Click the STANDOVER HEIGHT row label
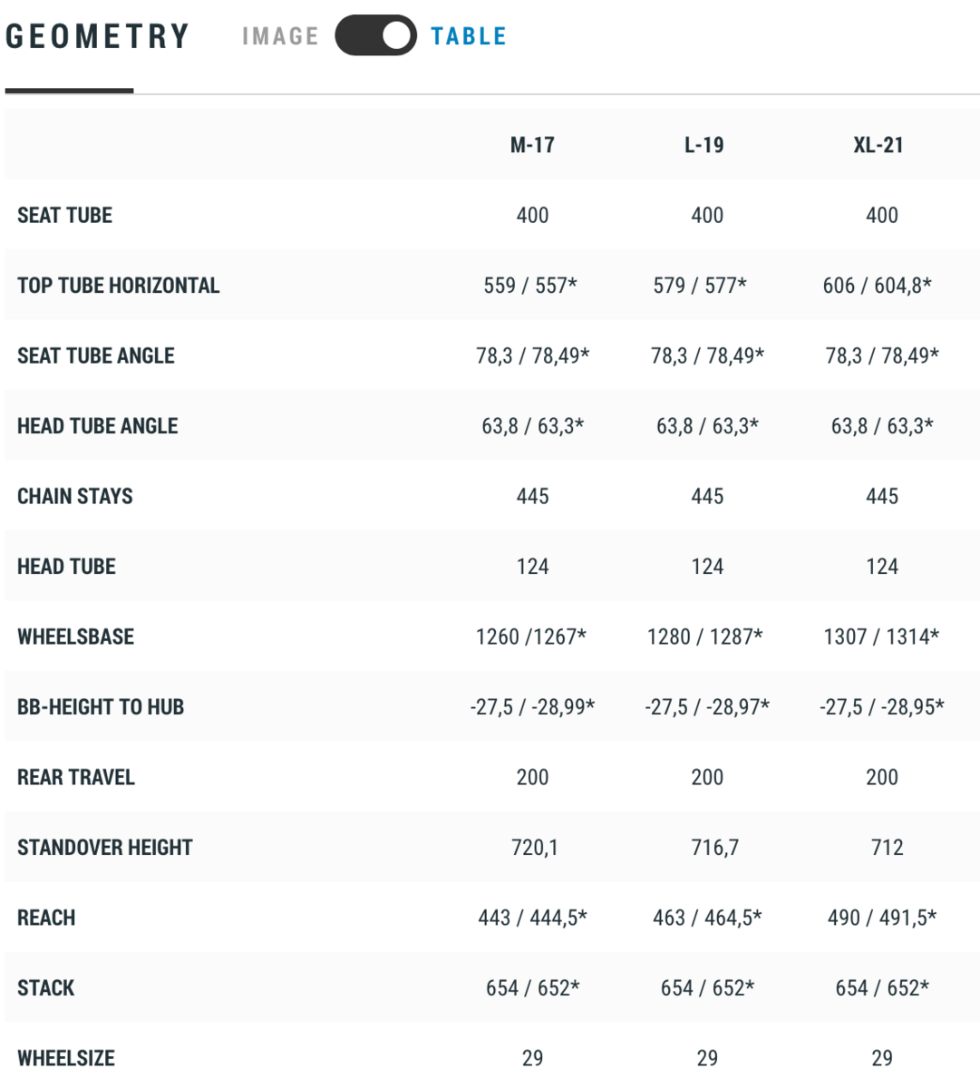Viewport: 980px width, 1088px height. [x=105, y=848]
